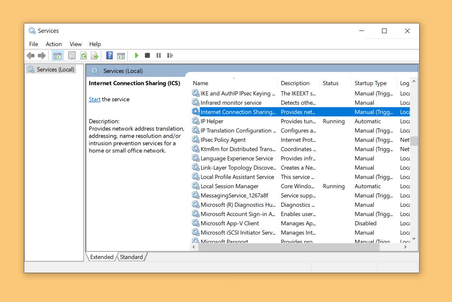Select IPsec Policy Agent service
Image resolution: width=452 pixels, height=302 pixels.
click(x=300, y=140)
